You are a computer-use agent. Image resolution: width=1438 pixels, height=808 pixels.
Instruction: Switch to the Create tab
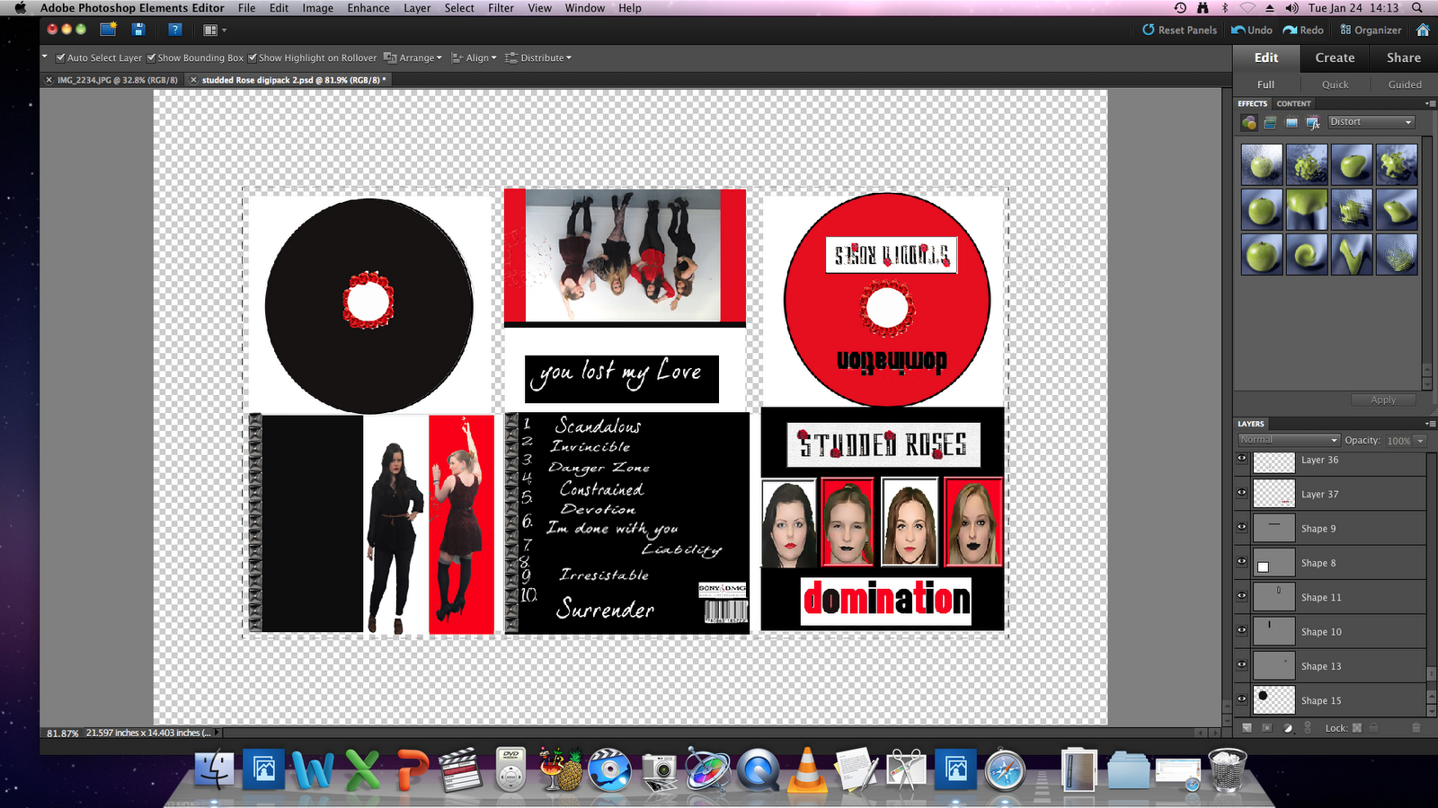[x=1335, y=57]
